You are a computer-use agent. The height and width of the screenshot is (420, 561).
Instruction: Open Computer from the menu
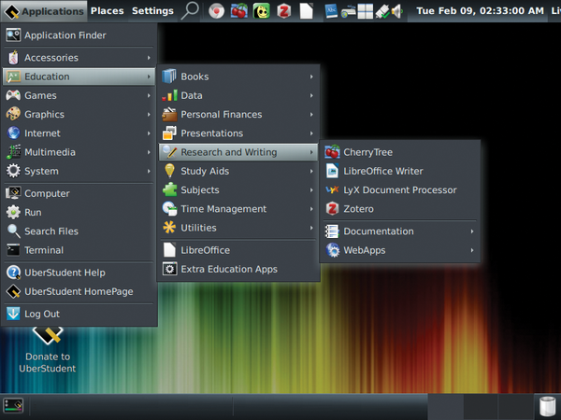(x=79, y=193)
